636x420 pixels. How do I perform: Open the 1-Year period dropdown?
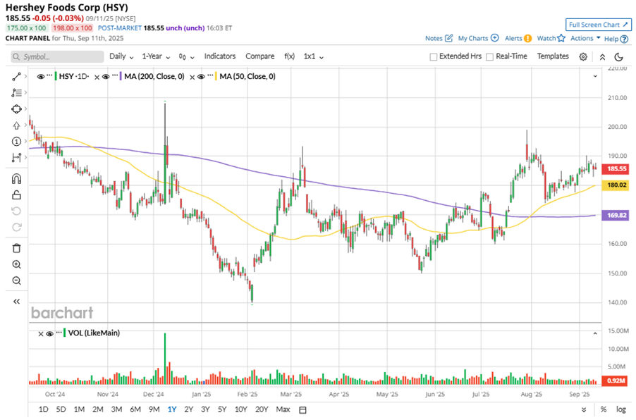point(156,56)
